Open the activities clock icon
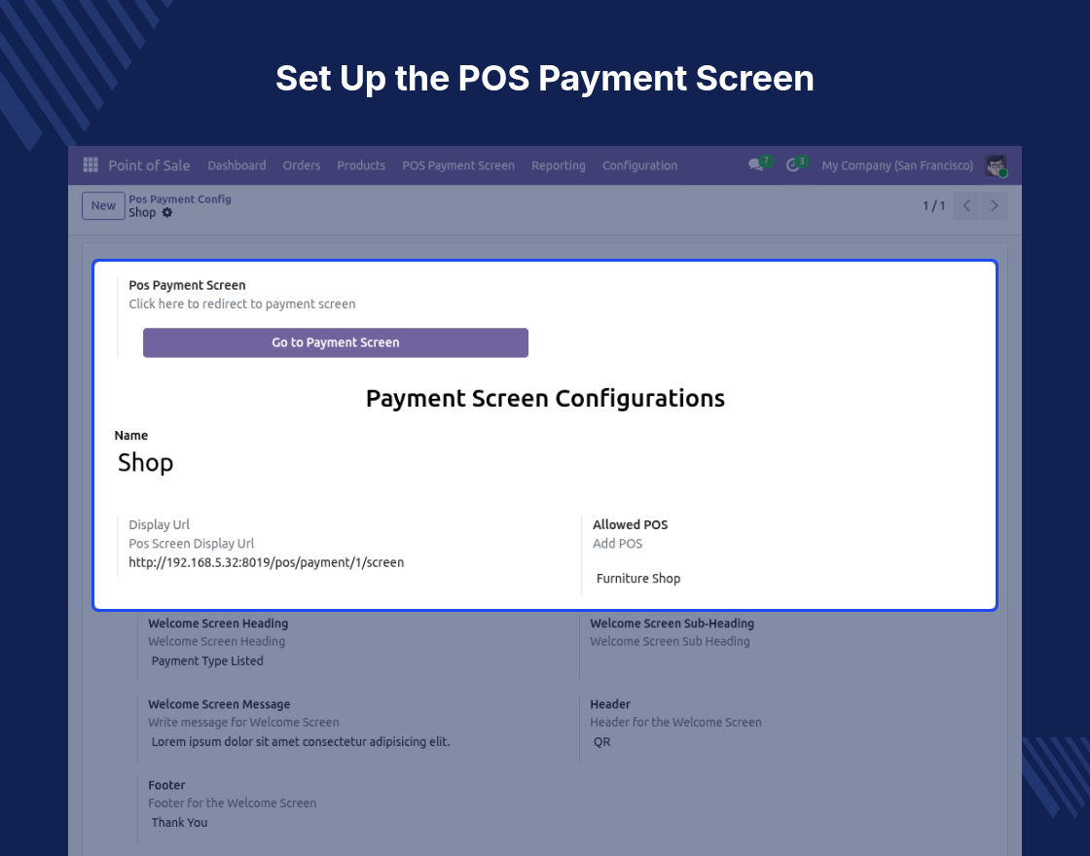The width and height of the screenshot is (1090, 856). click(792, 164)
